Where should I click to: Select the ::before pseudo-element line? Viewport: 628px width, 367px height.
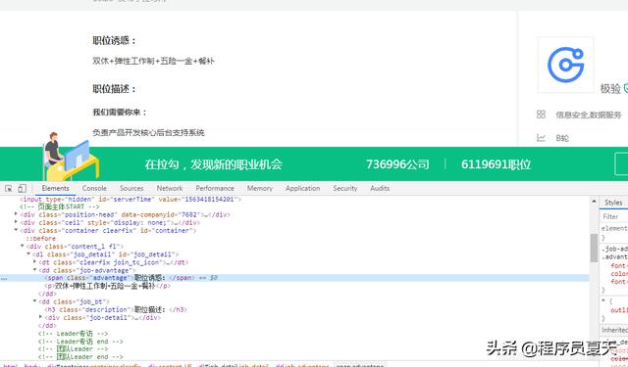click(41, 239)
